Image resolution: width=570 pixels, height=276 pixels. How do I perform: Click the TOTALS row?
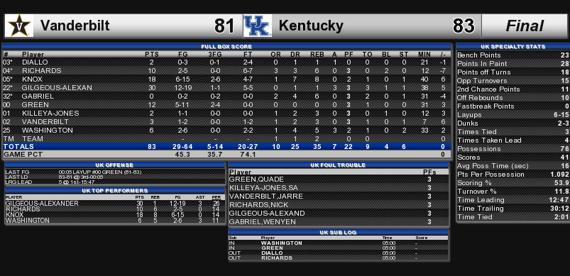(226, 147)
